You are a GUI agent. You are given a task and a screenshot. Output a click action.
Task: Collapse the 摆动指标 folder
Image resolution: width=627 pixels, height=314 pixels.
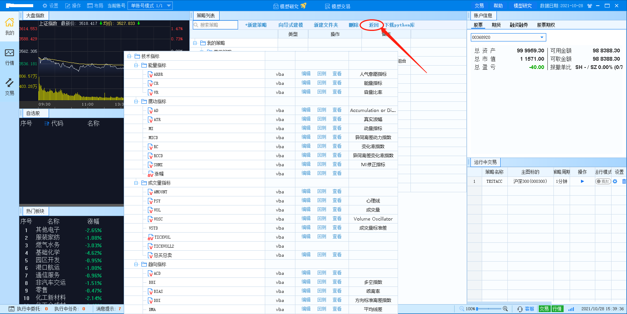click(x=136, y=101)
